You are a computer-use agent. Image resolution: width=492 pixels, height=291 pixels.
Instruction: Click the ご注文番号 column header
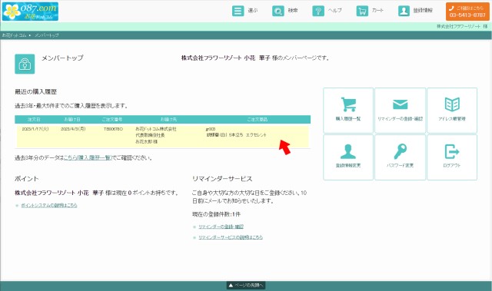tap(112, 120)
